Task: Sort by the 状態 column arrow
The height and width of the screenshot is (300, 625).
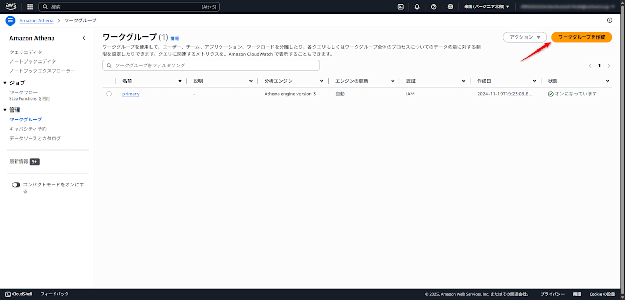Action: [607, 81]
